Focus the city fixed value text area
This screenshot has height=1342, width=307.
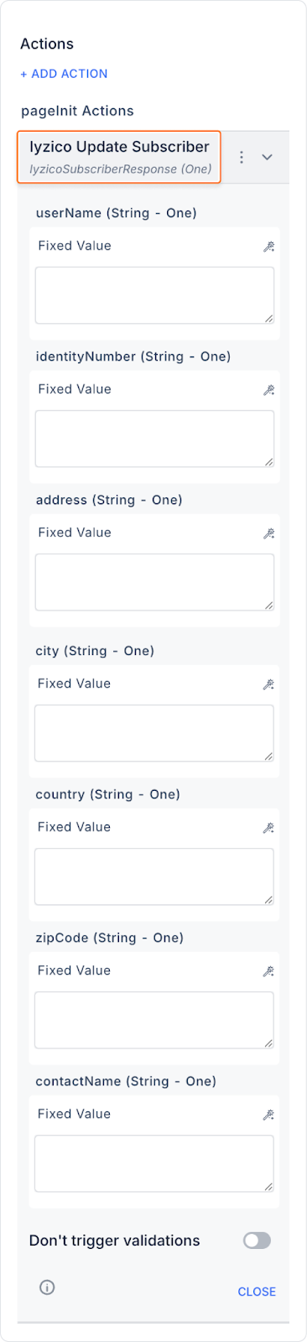[x=154, y=733]
